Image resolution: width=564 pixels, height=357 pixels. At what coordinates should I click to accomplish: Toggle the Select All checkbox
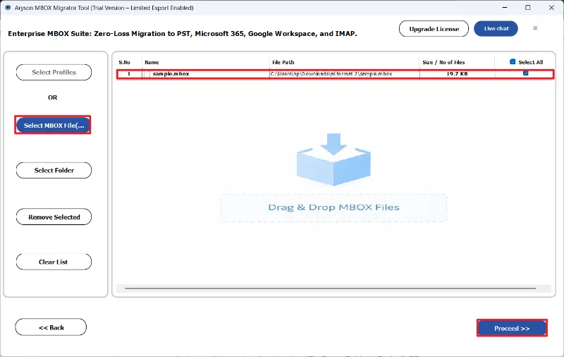click(x=513, y=62)
